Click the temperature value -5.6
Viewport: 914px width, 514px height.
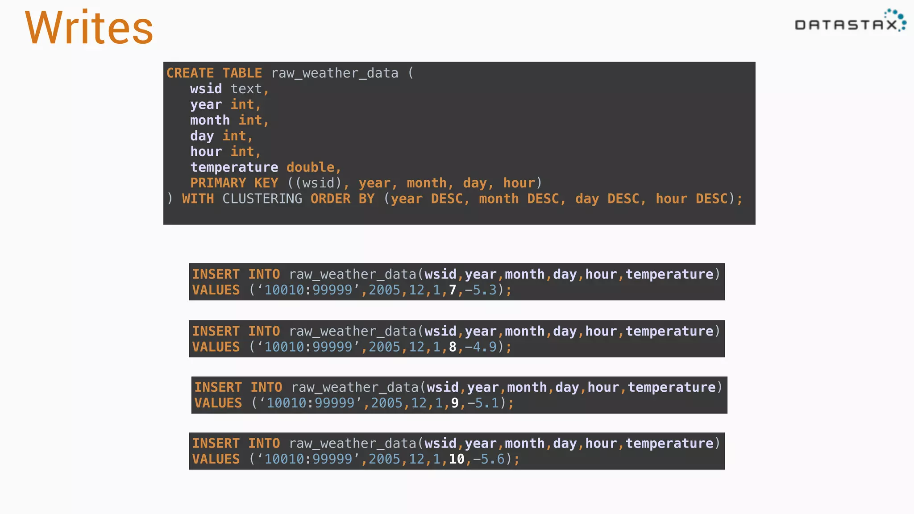[489, 459]
